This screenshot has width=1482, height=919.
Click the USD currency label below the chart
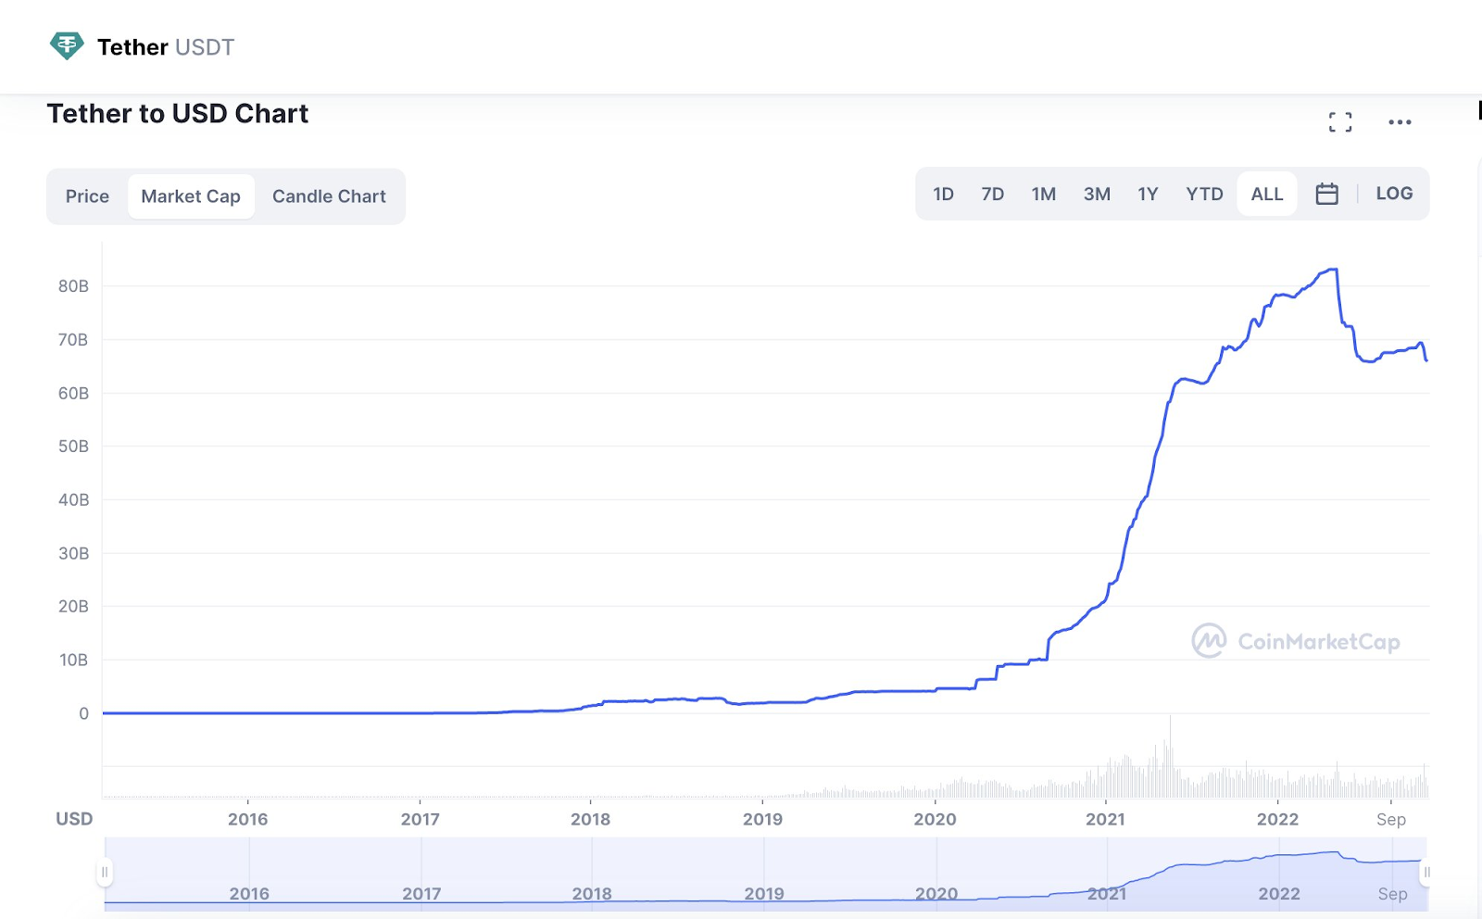point(74,819)
